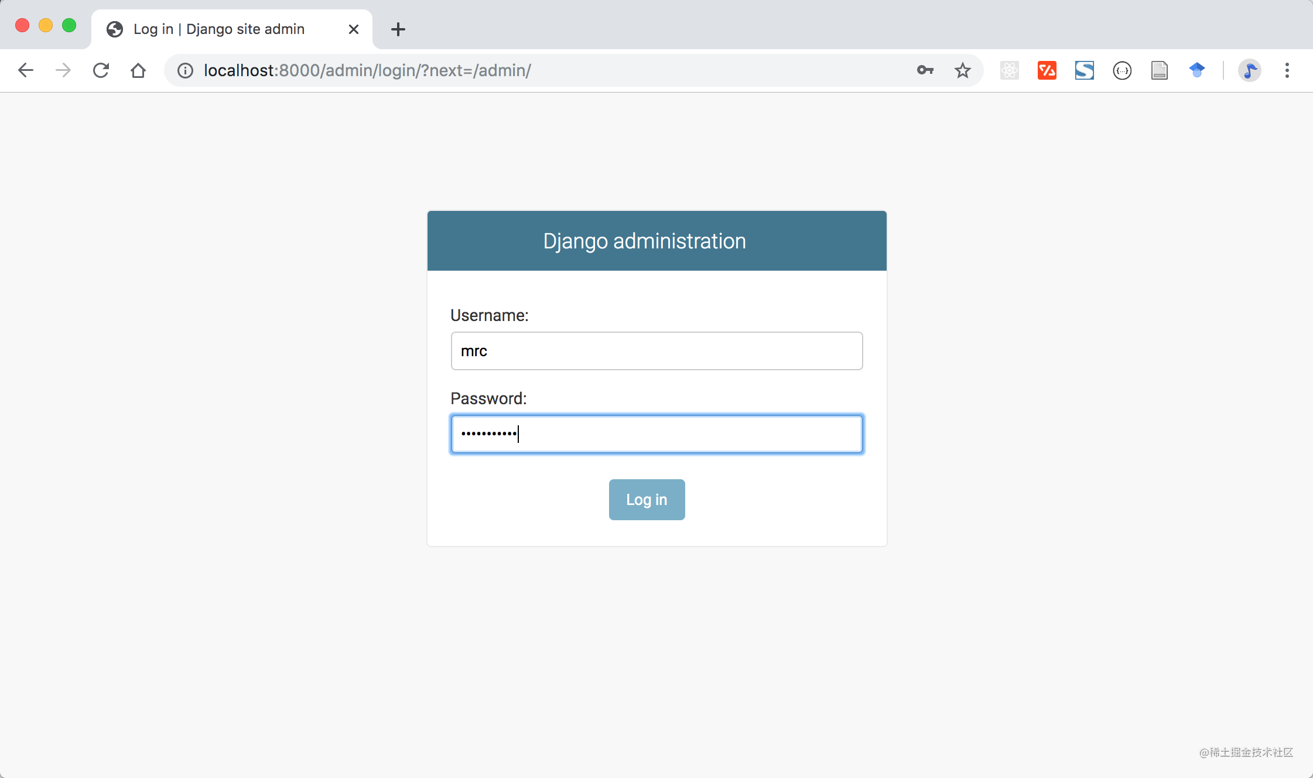Open the blue S extension icon
Viewport: 1313px width, 778px height.
[1085, 70]
